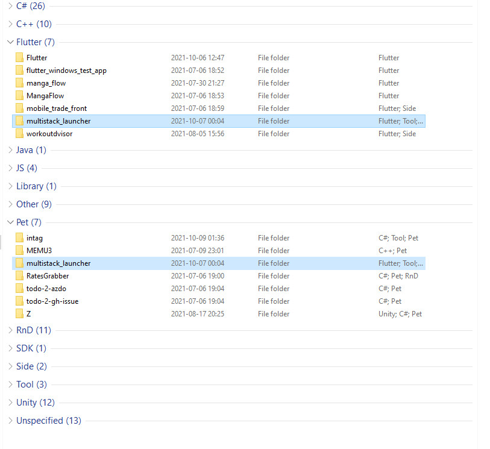Click the Flutter folder icon
This screenshot has width=490, height=449.
pyautogui.click(x=19, y=57)
